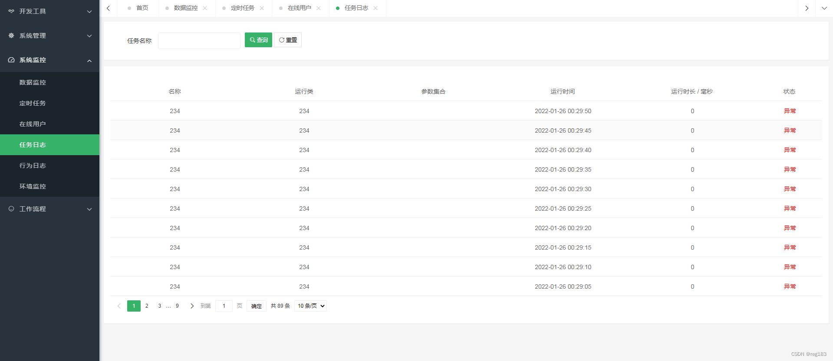Click the 确定 page jump button
The width and height of the screenshot is (833, 361).
tap(257, 306)
